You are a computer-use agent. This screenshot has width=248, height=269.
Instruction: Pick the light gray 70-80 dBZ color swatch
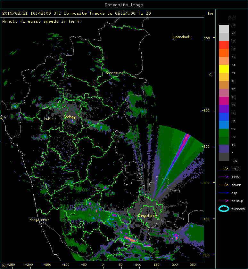224,29
